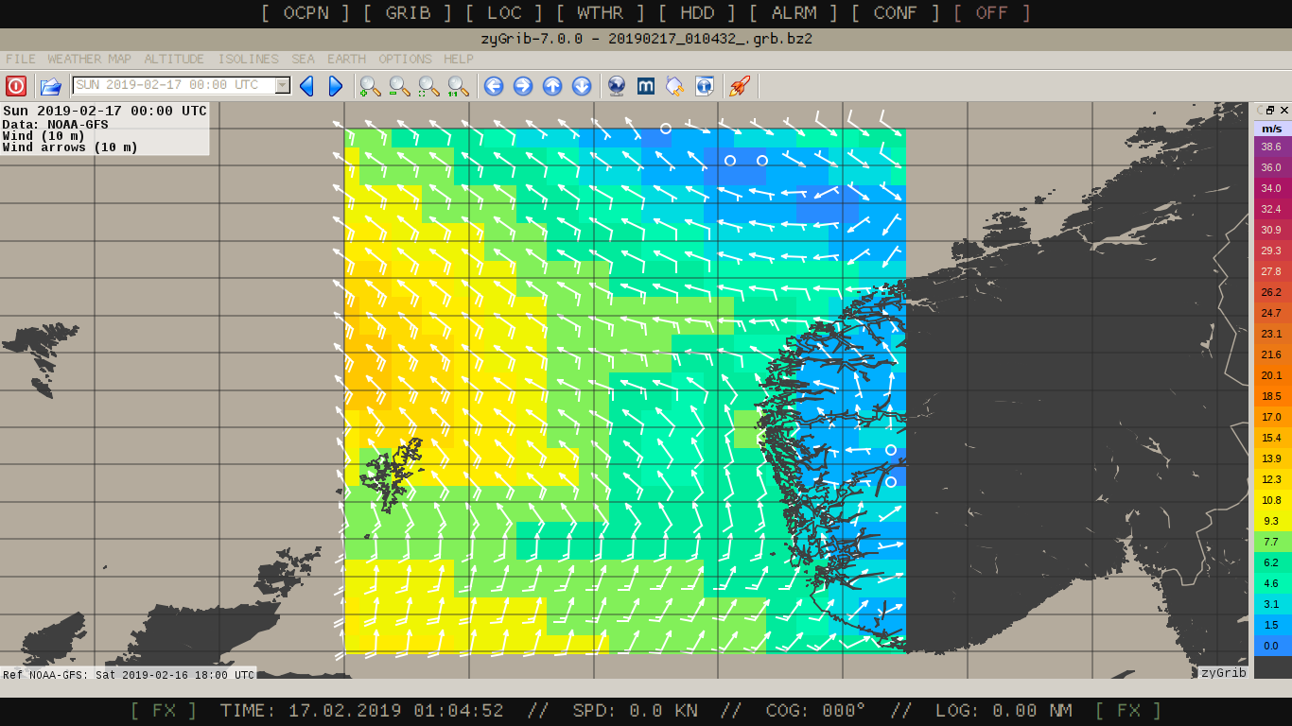Move map right with blue arrow
1292x726 pixels.
[x=523, y=86]
